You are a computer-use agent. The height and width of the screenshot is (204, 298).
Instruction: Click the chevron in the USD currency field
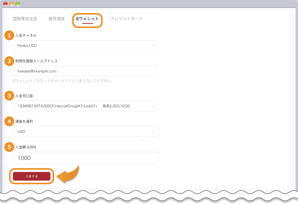pyautogui.click(x=153, y=131)
